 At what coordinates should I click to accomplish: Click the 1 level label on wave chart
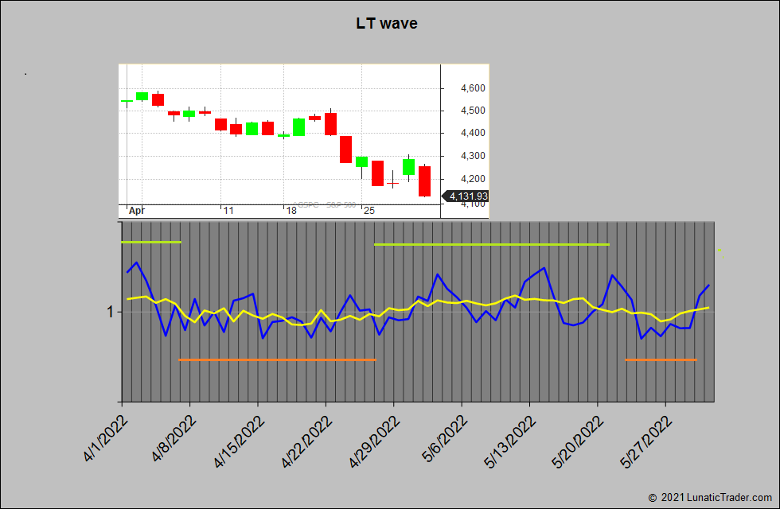[111, 312]
